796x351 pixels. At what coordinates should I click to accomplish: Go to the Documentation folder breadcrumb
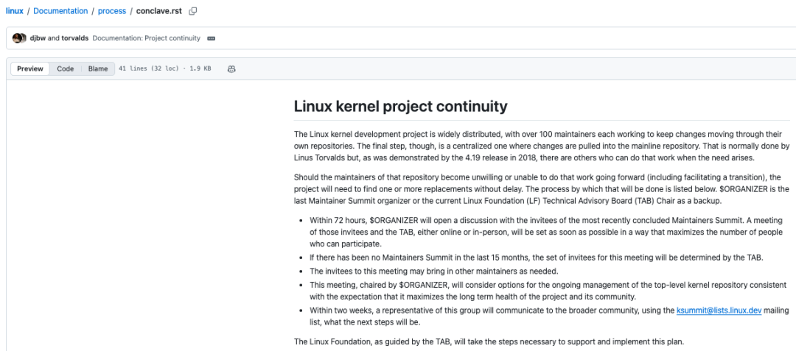click(x=60, y=11)
